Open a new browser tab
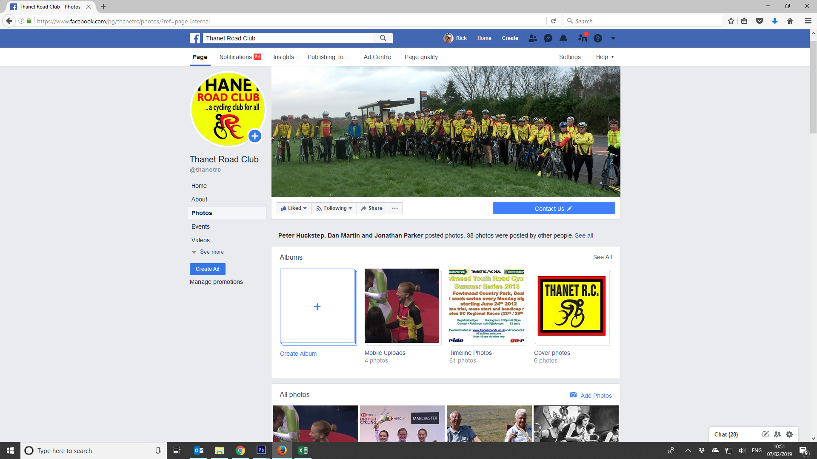The width and height of the screenshot is (817, 459). (103, 7)
